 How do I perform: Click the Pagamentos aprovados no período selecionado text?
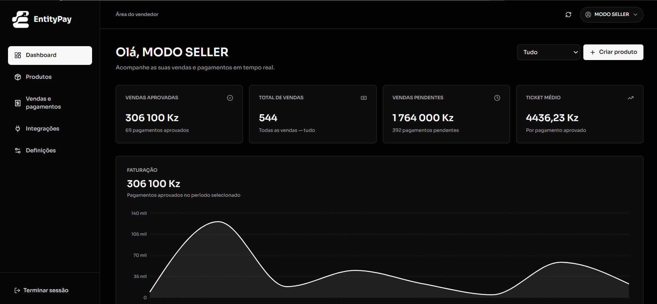[184, 195]
